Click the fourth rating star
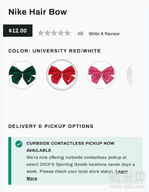 (x=61, y=33)
